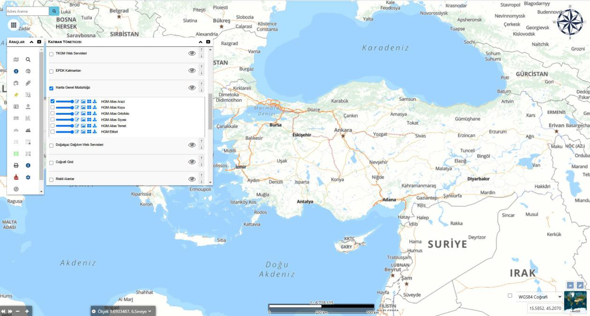The height and width of the screenshot is (316, 590).
Task: Click download icon for HGM Atlas Arazi
Action: (95, 101)
